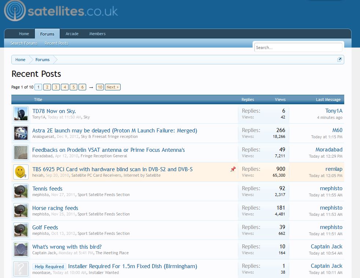
Task: Open 'Fringe Reception General' forum link
Action: click(x=104, y=156)
